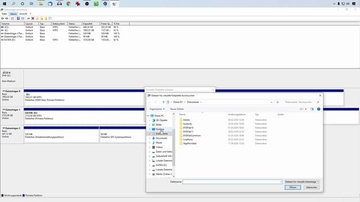The image size is (360, 202).
Task: Click the forward arrow in Datenträgerverwaltung toolbar
Action: pos(7,19)
